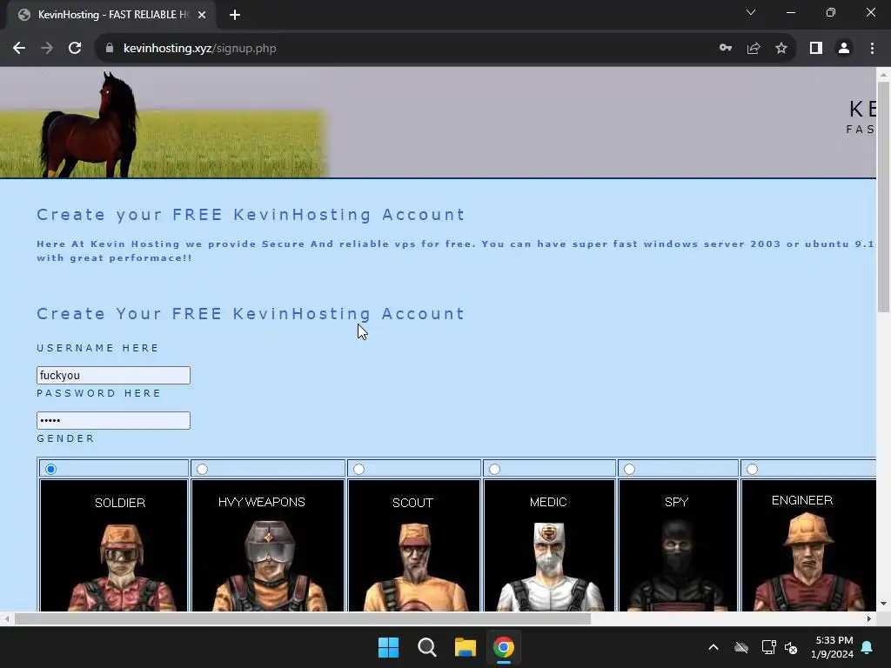Open the Windows Start menu
The height and width of the screenshot is (668, 891).
(389, 647)
